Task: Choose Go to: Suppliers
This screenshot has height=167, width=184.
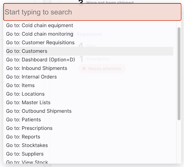Action: tap(90, 154)
